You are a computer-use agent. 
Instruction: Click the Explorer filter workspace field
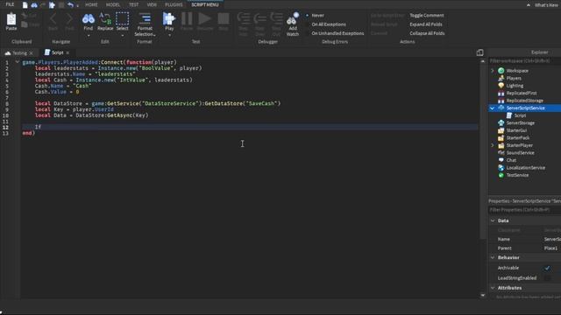pos(524,61)
